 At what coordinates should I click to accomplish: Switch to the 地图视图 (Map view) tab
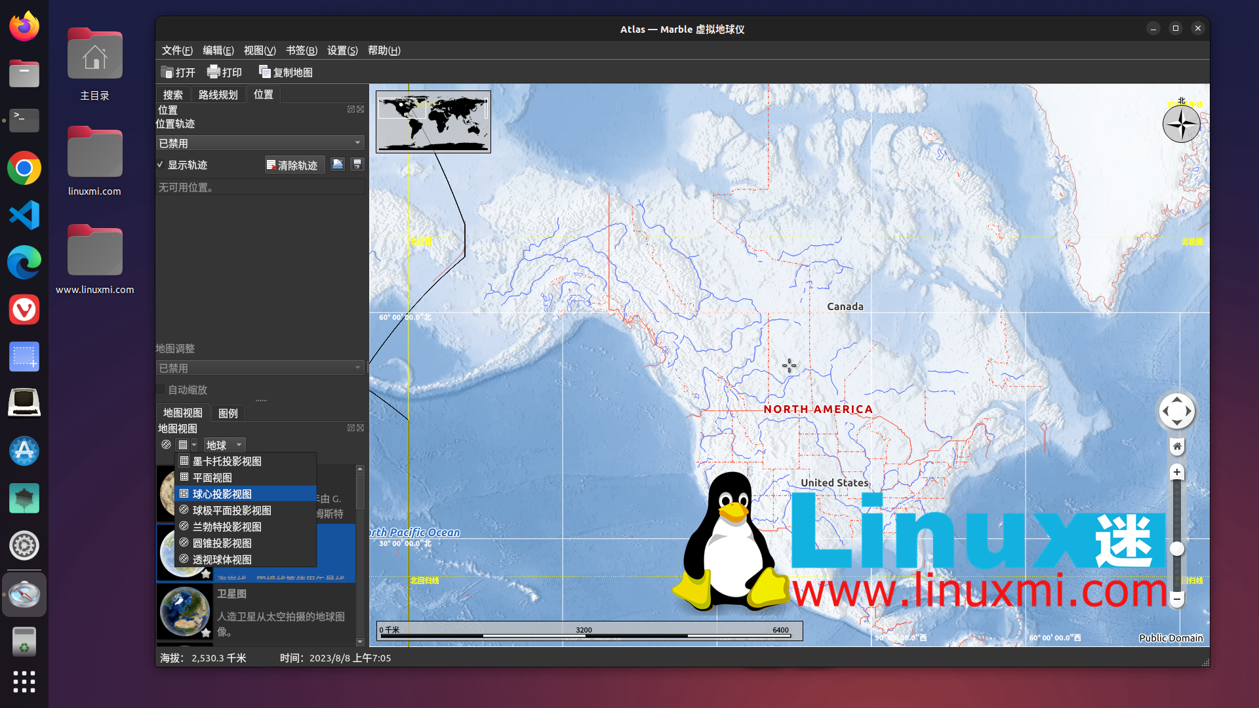pyautogui.click(x=183, y=413)
